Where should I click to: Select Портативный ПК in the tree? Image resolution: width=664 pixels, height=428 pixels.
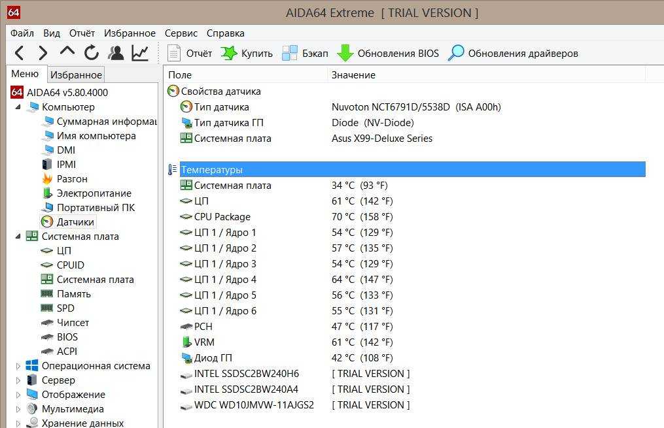pos(88,208)
